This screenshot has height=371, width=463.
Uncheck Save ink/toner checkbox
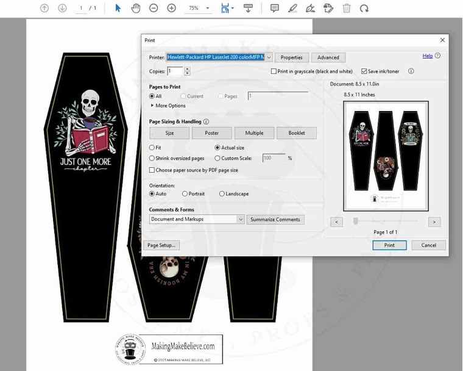(364, 71)
